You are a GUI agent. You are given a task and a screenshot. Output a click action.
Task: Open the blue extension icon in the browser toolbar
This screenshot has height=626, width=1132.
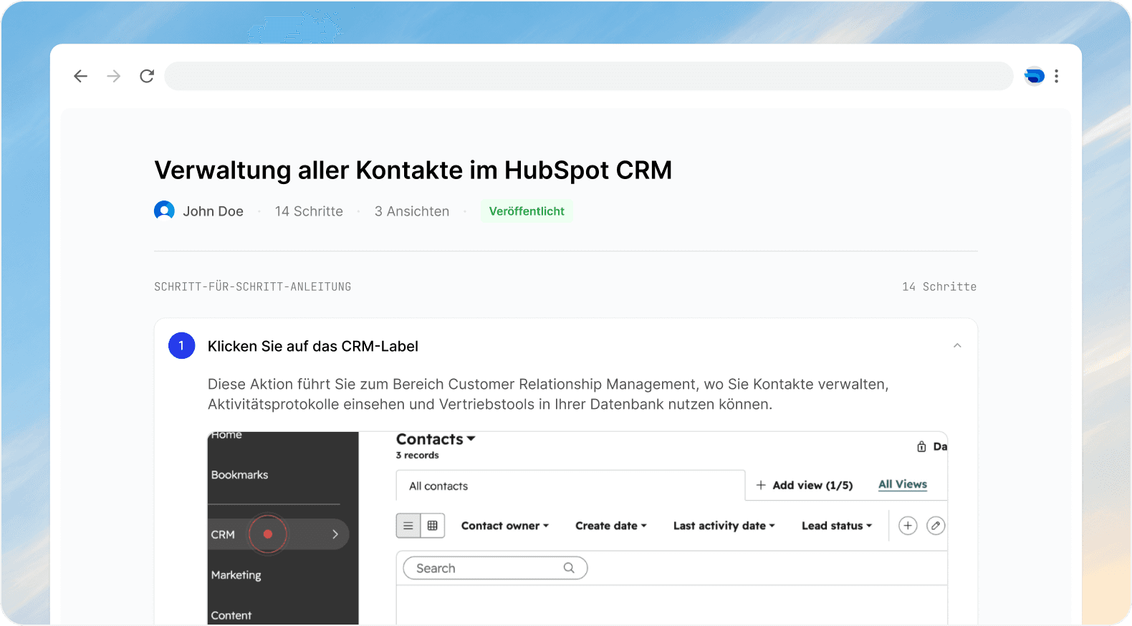click(1034, 76)
